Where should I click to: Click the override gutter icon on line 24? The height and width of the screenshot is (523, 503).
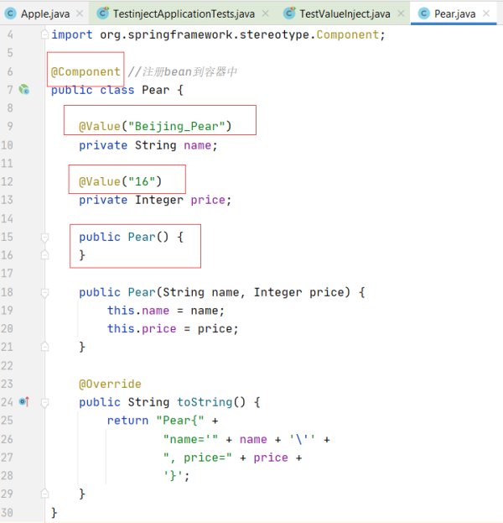(24, 401)
